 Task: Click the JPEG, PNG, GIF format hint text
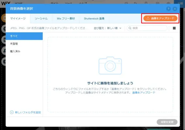[x=48, y=28]
